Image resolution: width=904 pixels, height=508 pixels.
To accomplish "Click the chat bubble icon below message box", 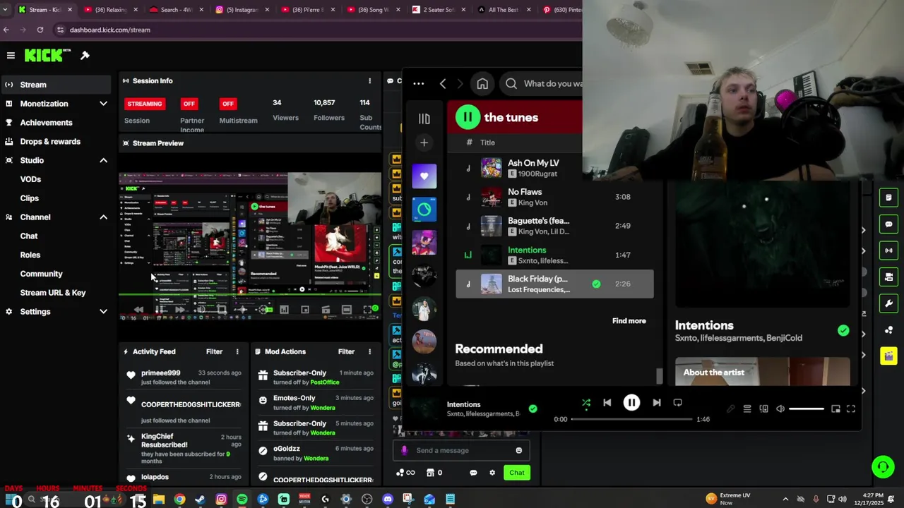I will tap(473, 473).
